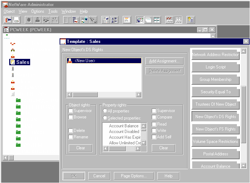Select the Sales template in the tree

[20, 62]
